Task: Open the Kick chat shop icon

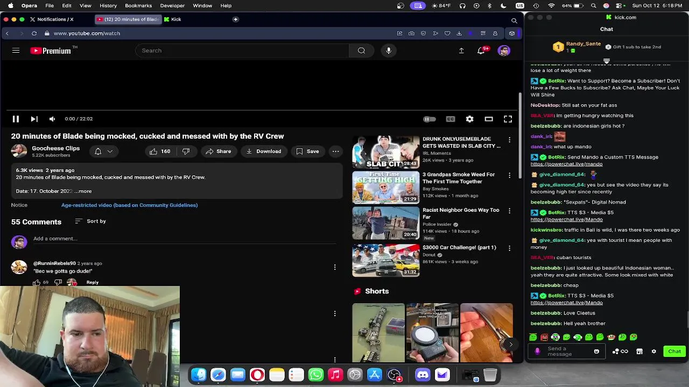Action: click(x=639, y=352)
